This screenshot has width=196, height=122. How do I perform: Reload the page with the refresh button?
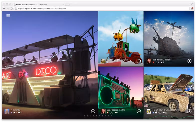12,8
